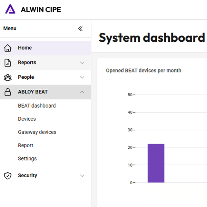Go to Home in sidebar
Image resolution: width=207 pixels, height=207 pixels.
click(x=46, y=48)
